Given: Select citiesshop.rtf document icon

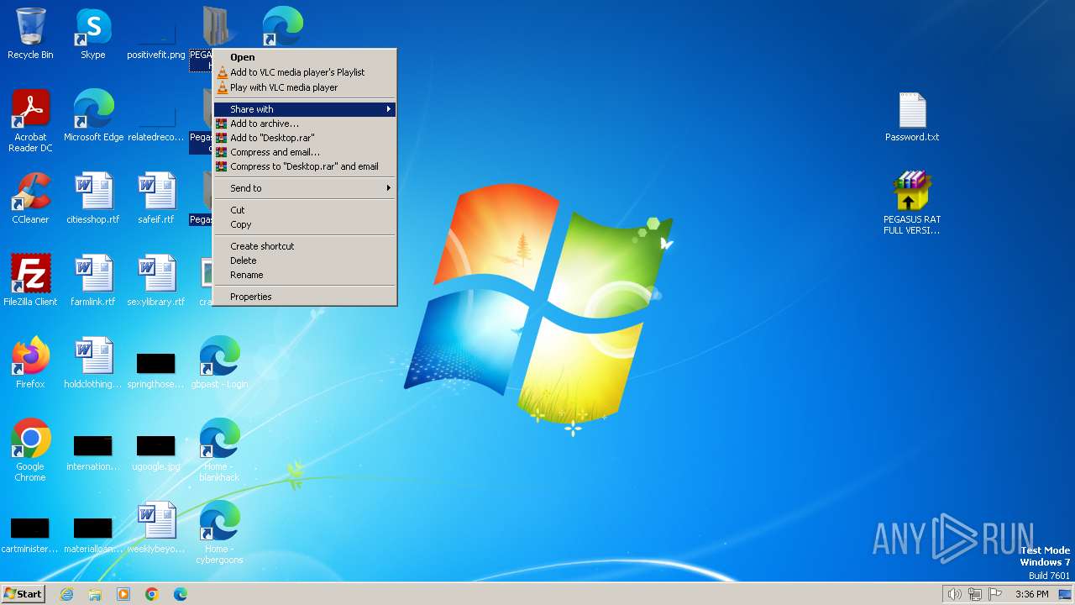Looking at the screenshot, I should click(93, 198).
